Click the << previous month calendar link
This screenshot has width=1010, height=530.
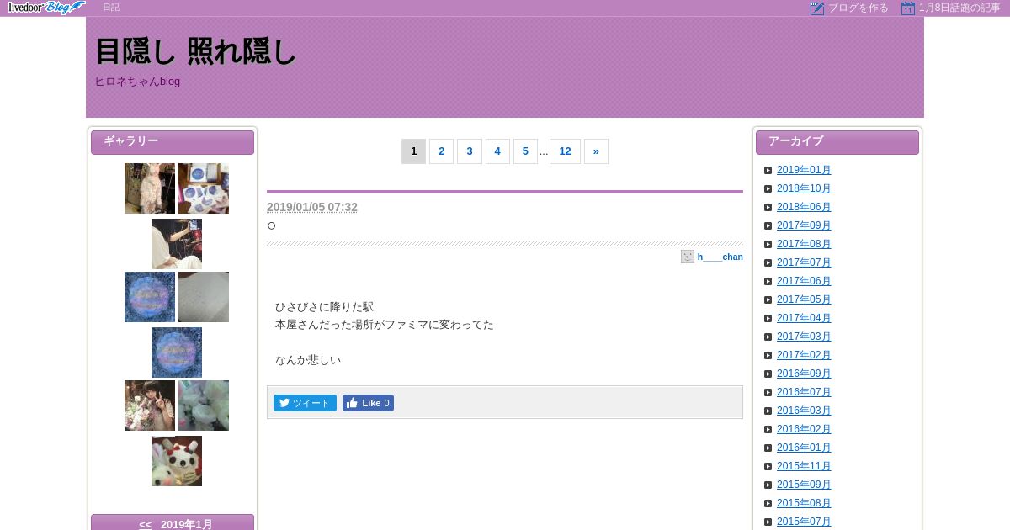point(146,524)
